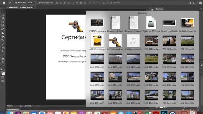Click the align top edges icon

pos(73,3)
